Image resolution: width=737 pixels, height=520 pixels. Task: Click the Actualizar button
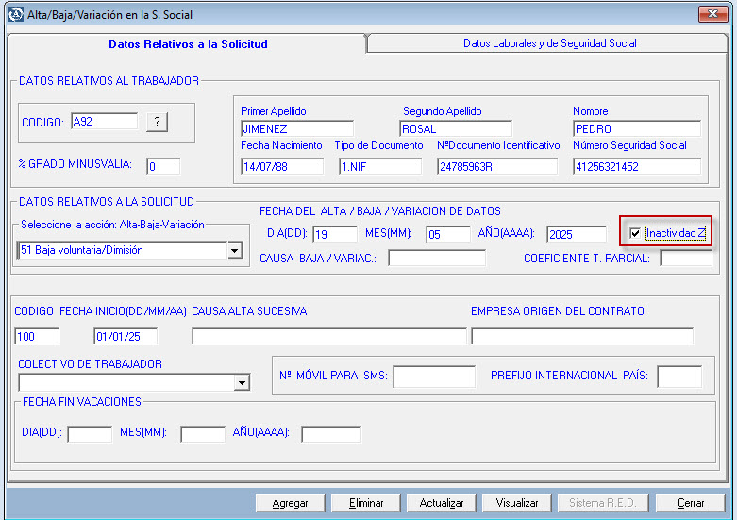pyautogui.click(x=442, y=503)
